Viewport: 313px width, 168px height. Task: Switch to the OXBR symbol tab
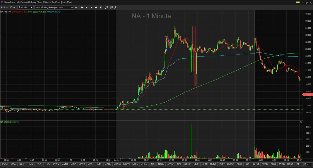pyautogui.click(x=265, y=164)
